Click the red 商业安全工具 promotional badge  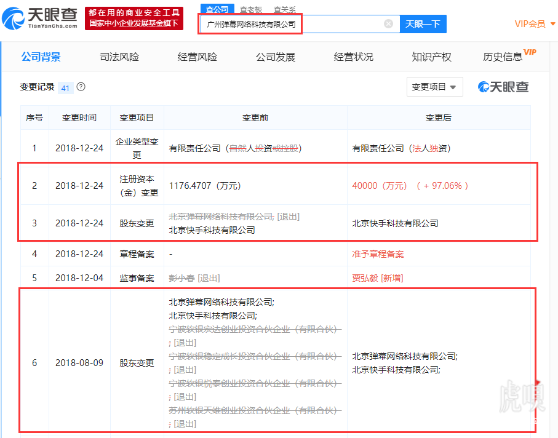tap(133, 18)
